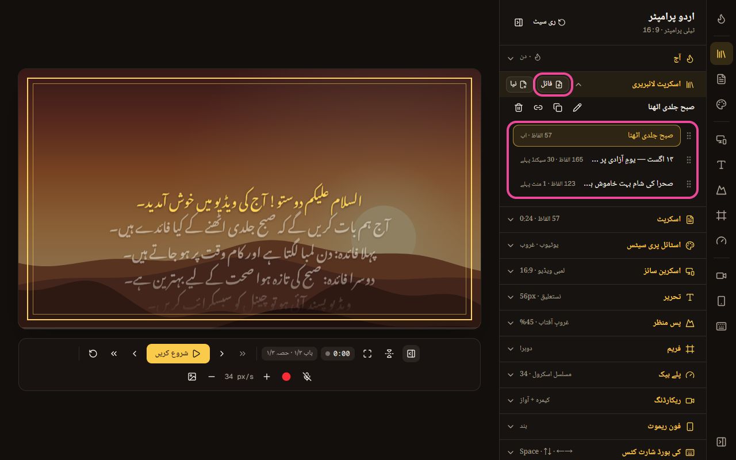Screen dimensions: 736x460
Task: Click the ری سیٹ reset button
Action: click(x=550, y=22)
